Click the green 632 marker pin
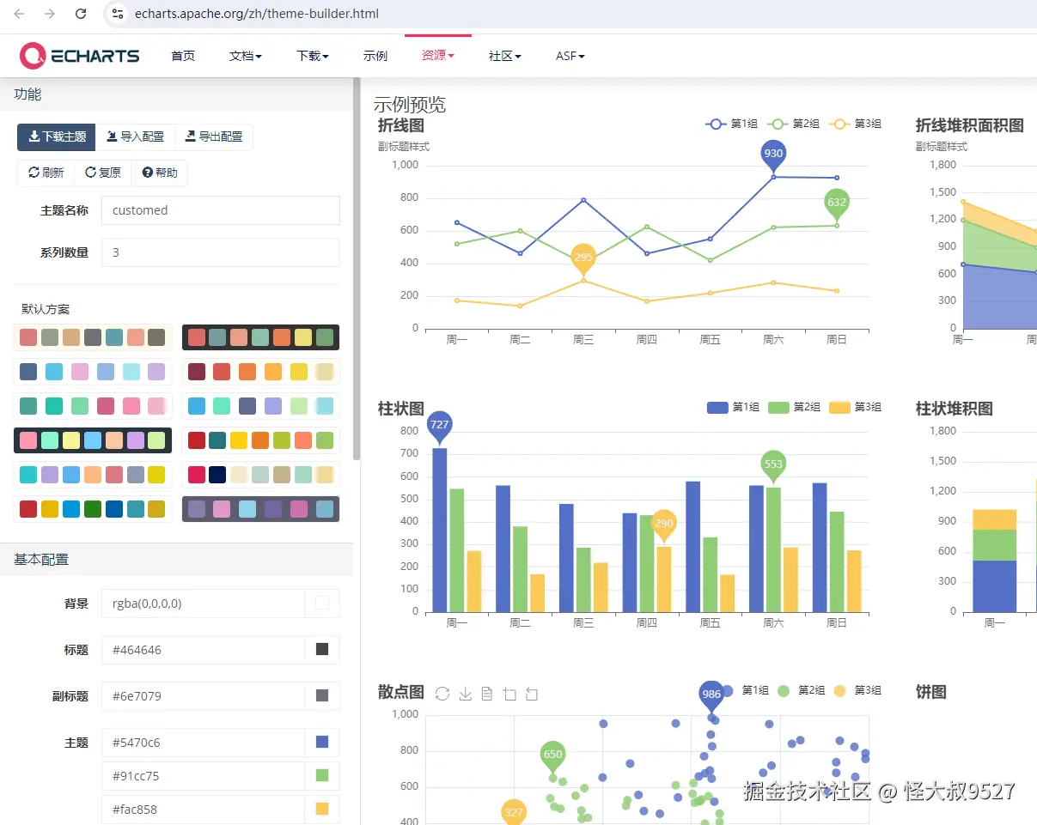Viewport: 1037px width, 825px height. 837,203
